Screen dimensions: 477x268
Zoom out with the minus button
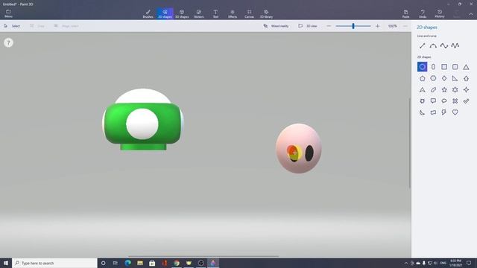tap(329, 26)
